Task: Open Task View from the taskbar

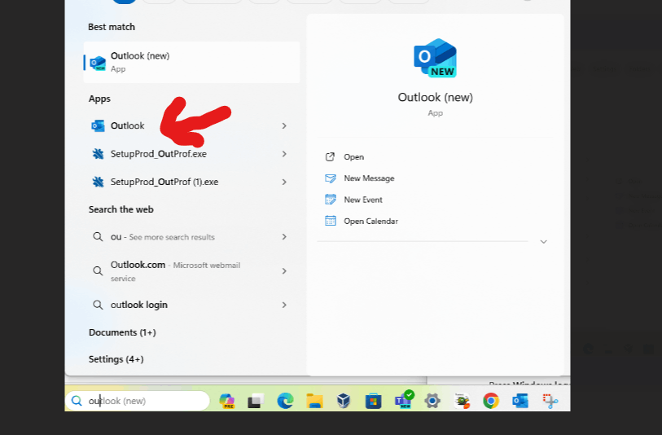Action: click(256, 400)
